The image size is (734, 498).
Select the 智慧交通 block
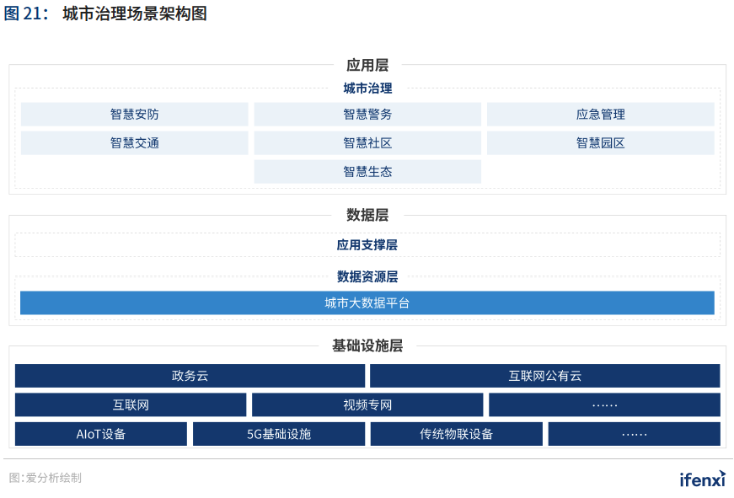tap(135, 142)
